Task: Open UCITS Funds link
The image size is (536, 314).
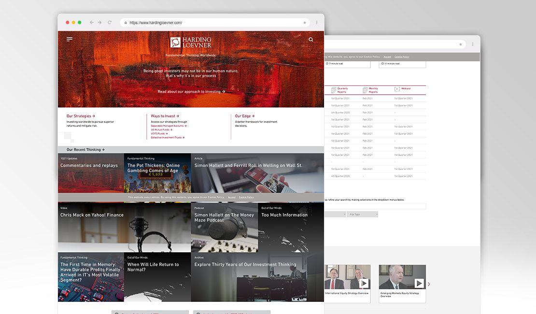Action: [x=159, y=133]
